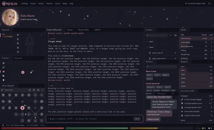214x130 pixels.
Task: Switch to the GMCP tab
Action: coord(98,30)
